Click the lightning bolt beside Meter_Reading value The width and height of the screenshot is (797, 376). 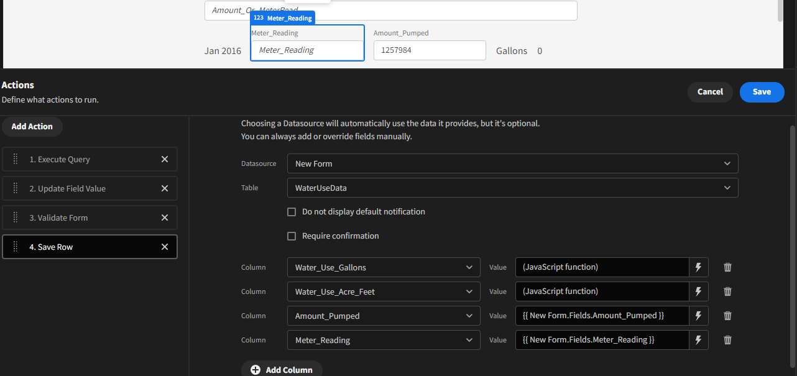(x=698, y=340)
